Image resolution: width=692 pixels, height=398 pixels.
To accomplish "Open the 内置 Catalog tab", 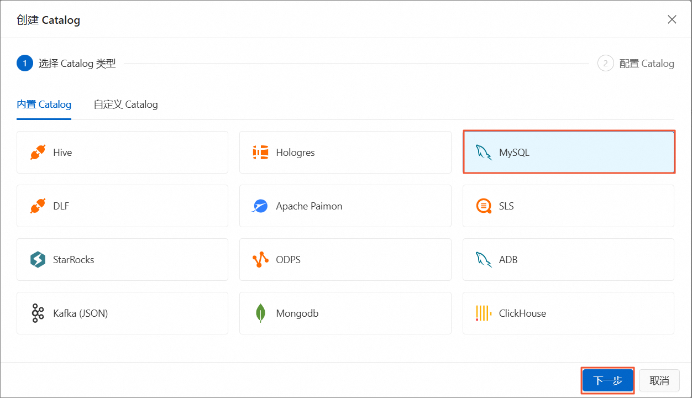I will (x=44, y=104).
